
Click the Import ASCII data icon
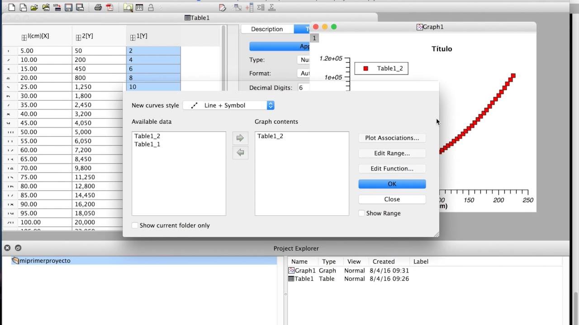pyautogui.click(x=57, y=7)
